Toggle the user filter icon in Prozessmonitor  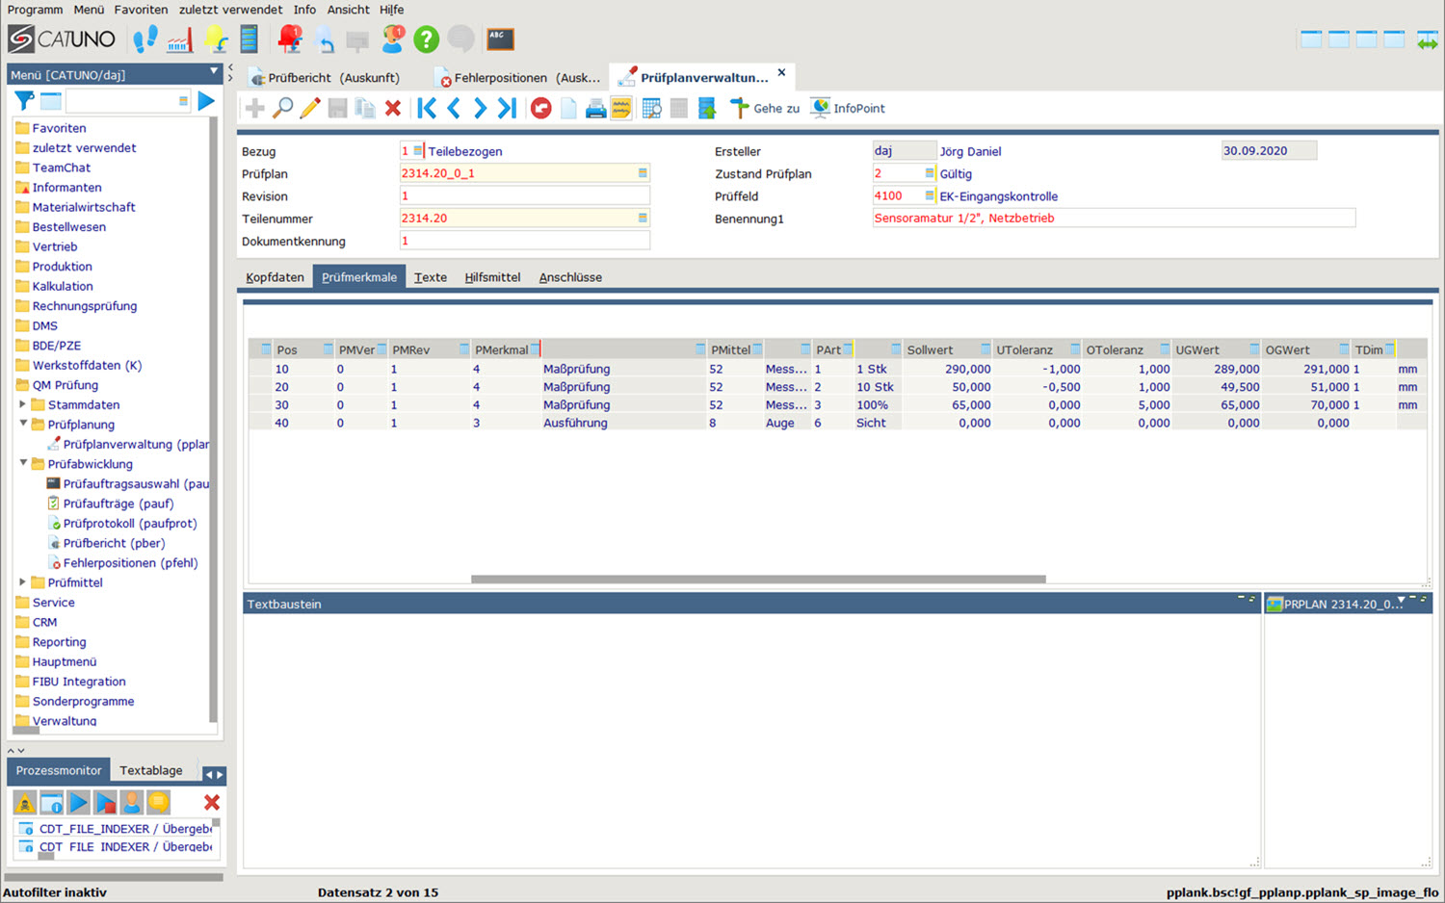132,802
